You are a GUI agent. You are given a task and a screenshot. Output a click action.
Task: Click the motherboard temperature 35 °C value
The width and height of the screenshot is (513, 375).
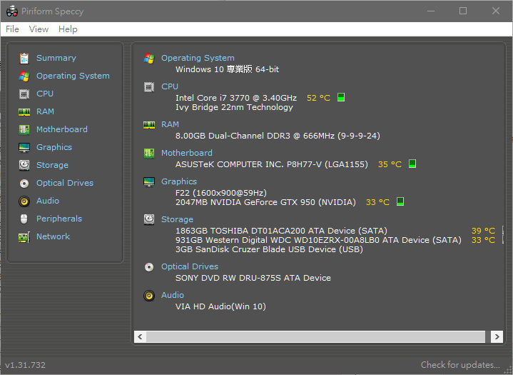point(390,164)
